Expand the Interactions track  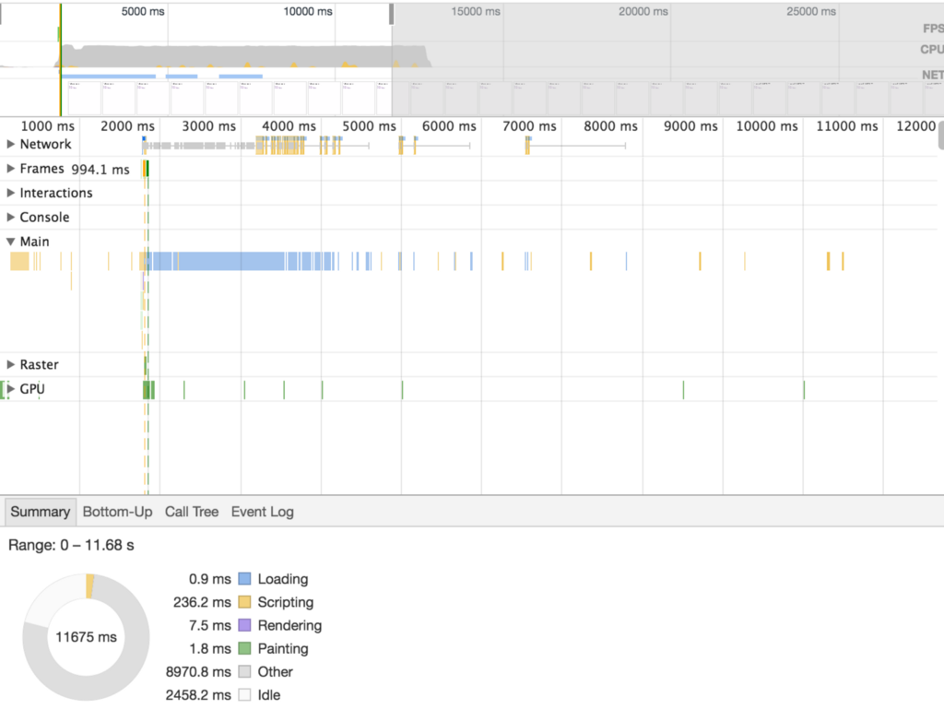click(10, 193)
